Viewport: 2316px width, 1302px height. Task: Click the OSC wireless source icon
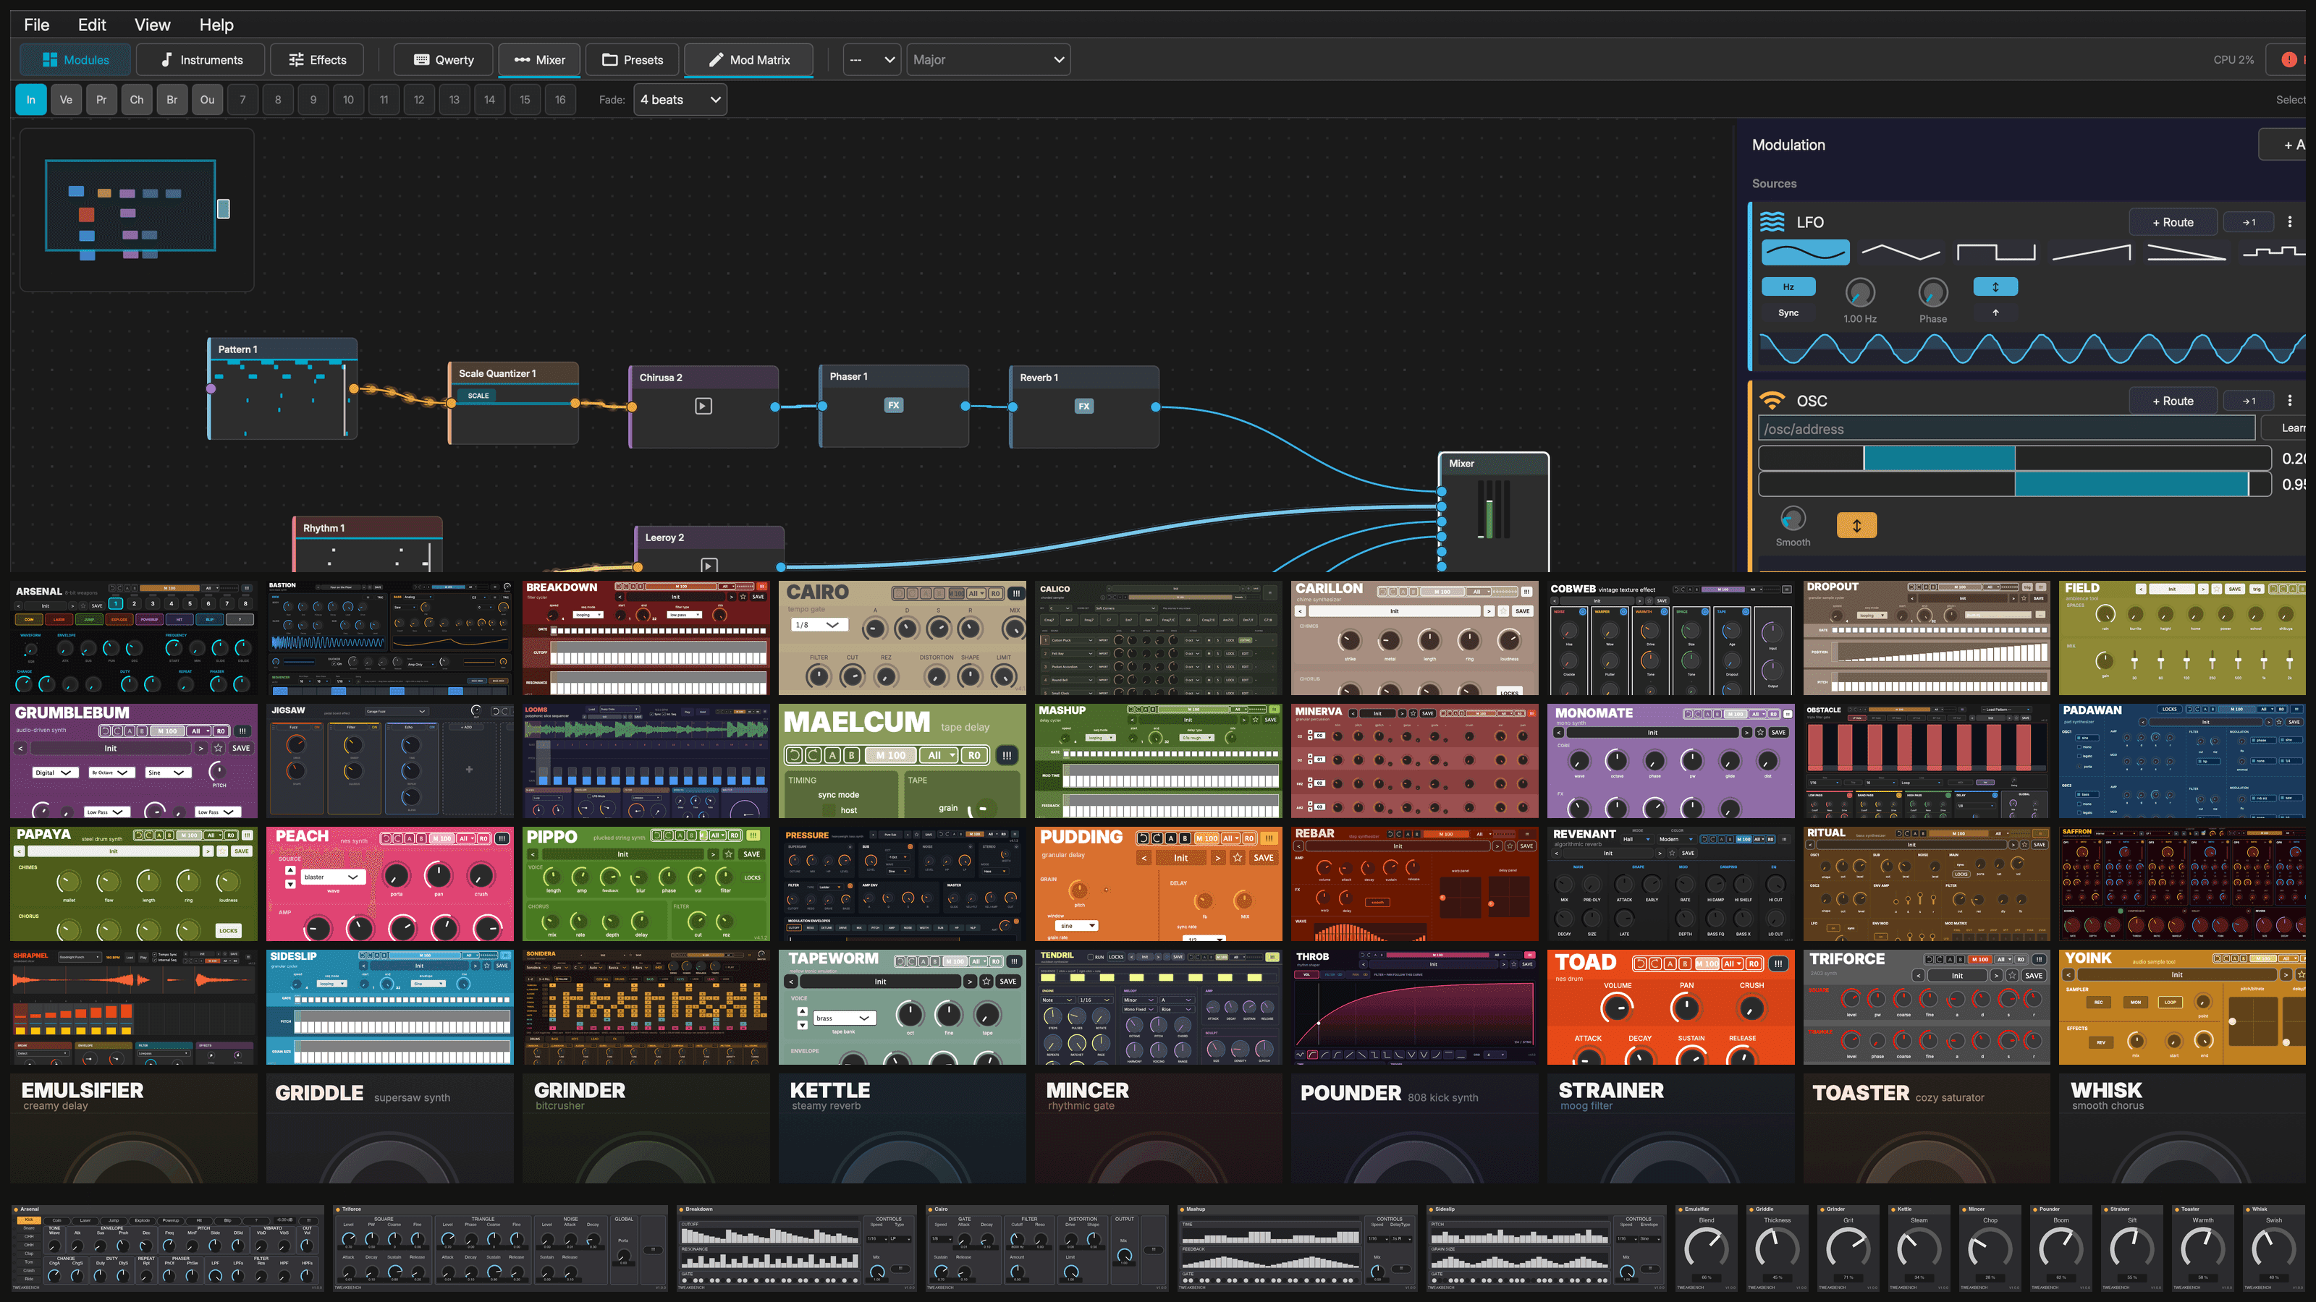click(x=1772, y=400)
